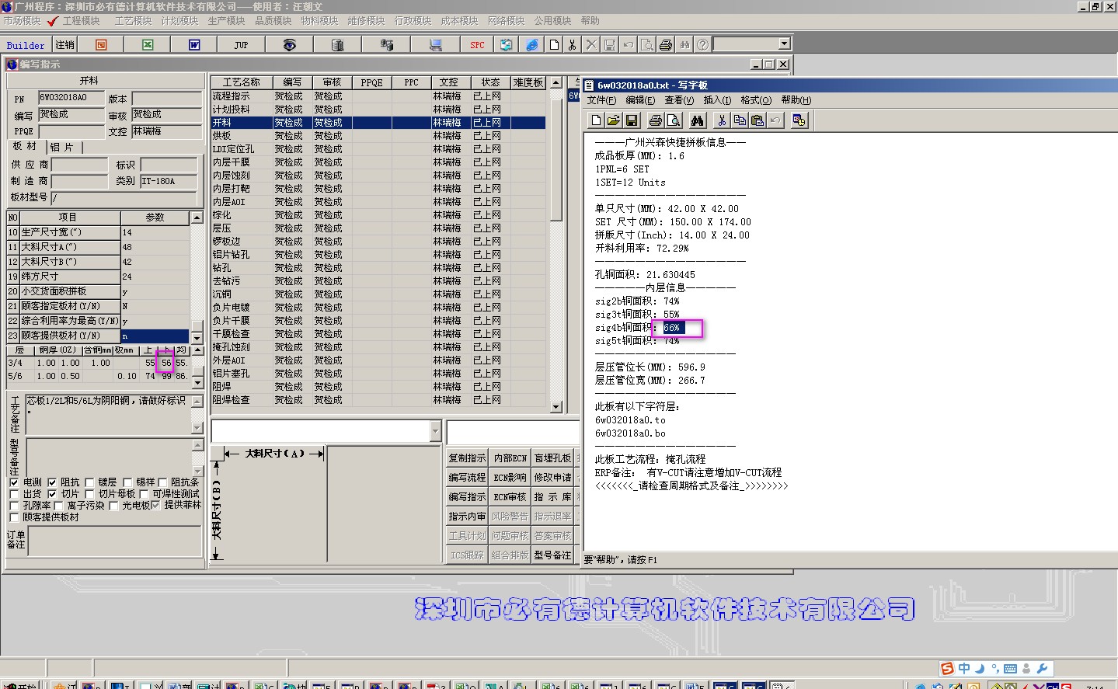Image resolution: width=1118 pixels, height=689 pixels.
Task: Open the 品质模块 menu
Action: point(273,21)
